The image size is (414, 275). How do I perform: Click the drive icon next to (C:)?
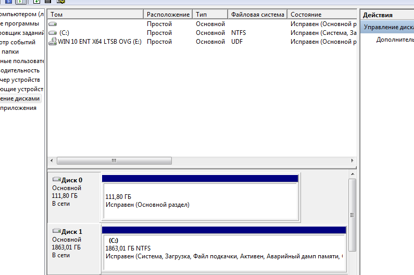pos(53,33)
